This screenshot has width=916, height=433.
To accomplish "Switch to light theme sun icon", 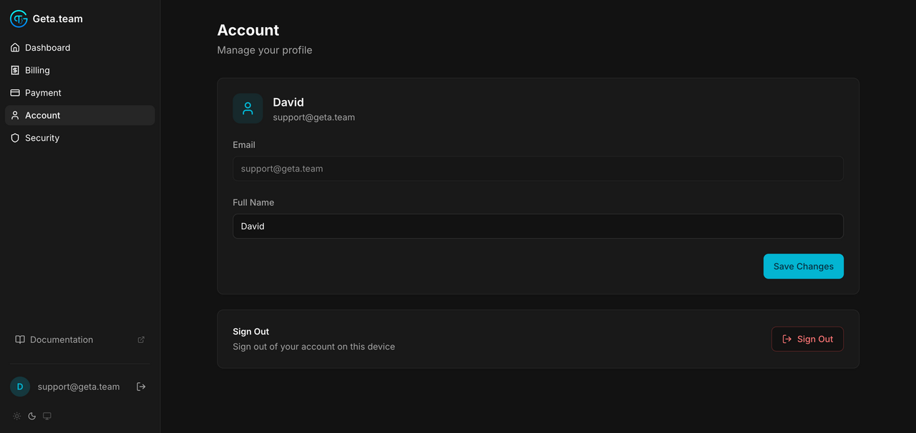I will 17,416.
